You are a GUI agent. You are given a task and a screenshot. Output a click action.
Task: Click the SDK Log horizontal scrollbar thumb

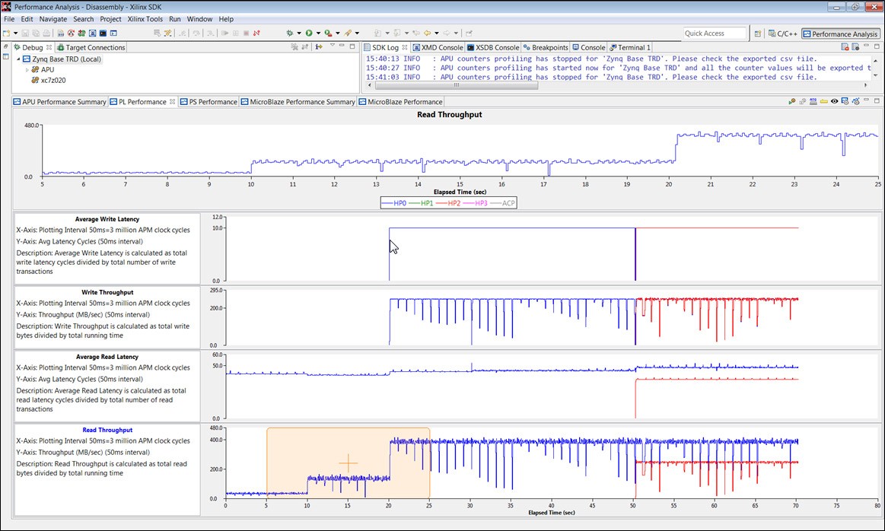pos(456,85)
